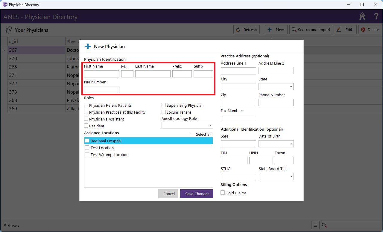Click the EIN field
This screenshot has height=232, width=383.
[x=234, y=161]
